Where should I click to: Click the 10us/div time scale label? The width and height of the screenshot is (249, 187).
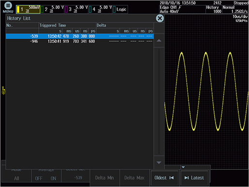(x=240, y=16)
